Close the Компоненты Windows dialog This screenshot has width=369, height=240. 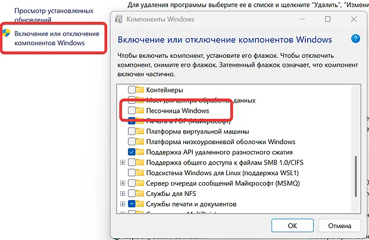(x=354, y=19)
